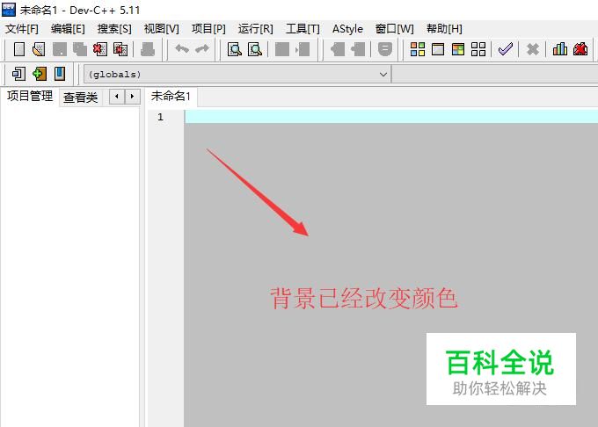Select the 未命名1 editor tab
The width and height of the screenshot is (598, 427).
tap(171, 96)
